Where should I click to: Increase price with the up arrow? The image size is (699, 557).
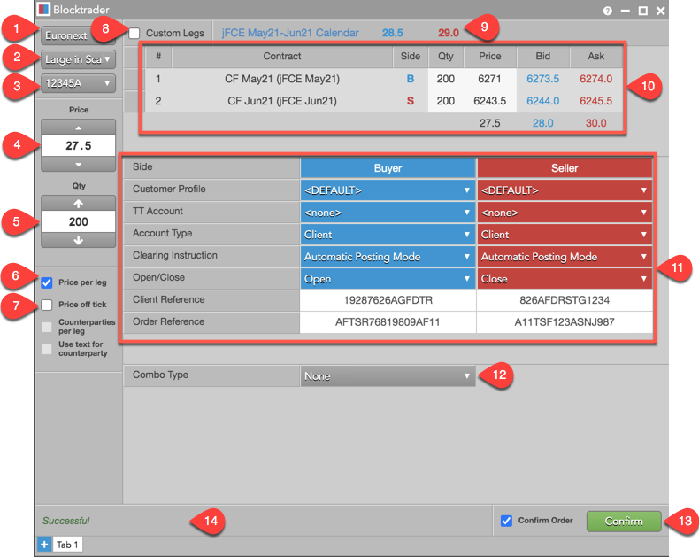pyautogui.click(x=78, y=127)
